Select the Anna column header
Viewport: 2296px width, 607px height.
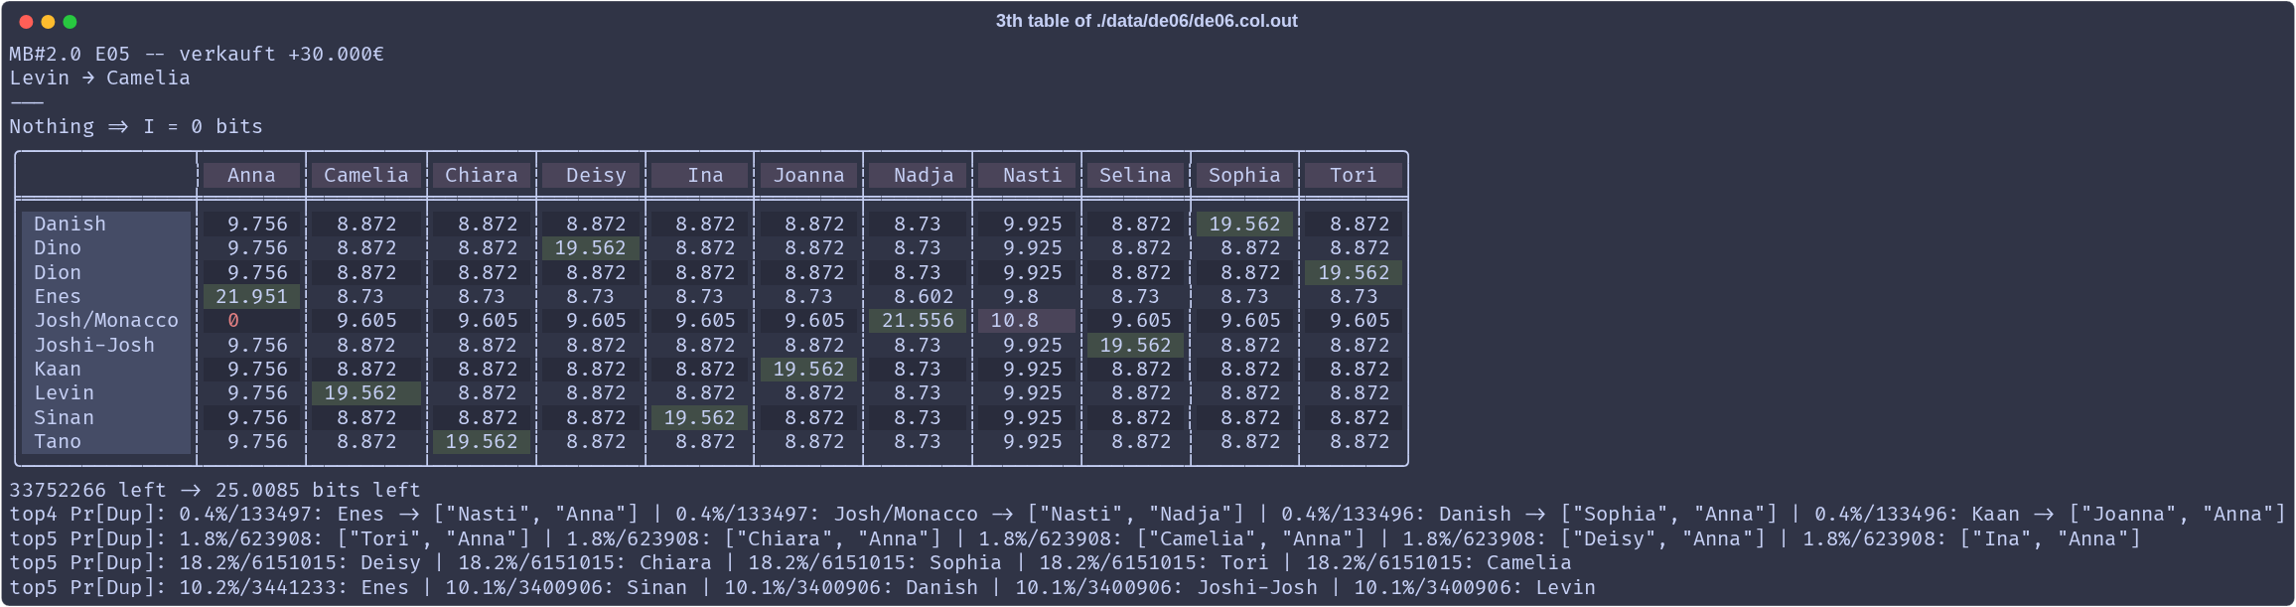[x=251, y=175]
